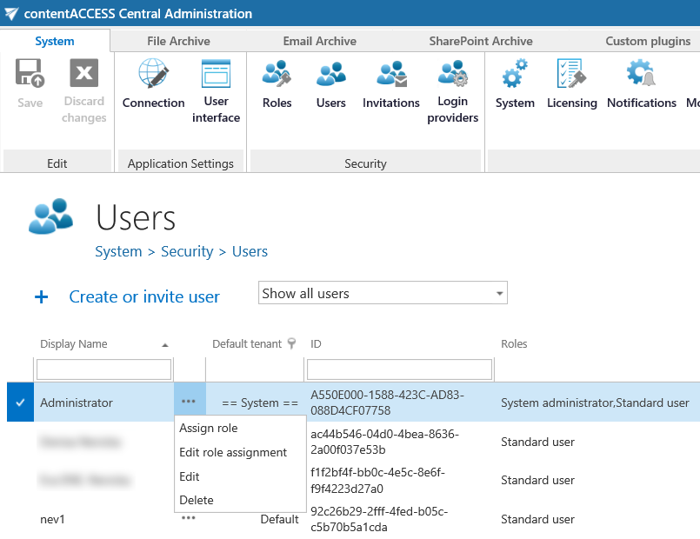
Task: Select the Users ribbon icon
Action: click(330, 85)
